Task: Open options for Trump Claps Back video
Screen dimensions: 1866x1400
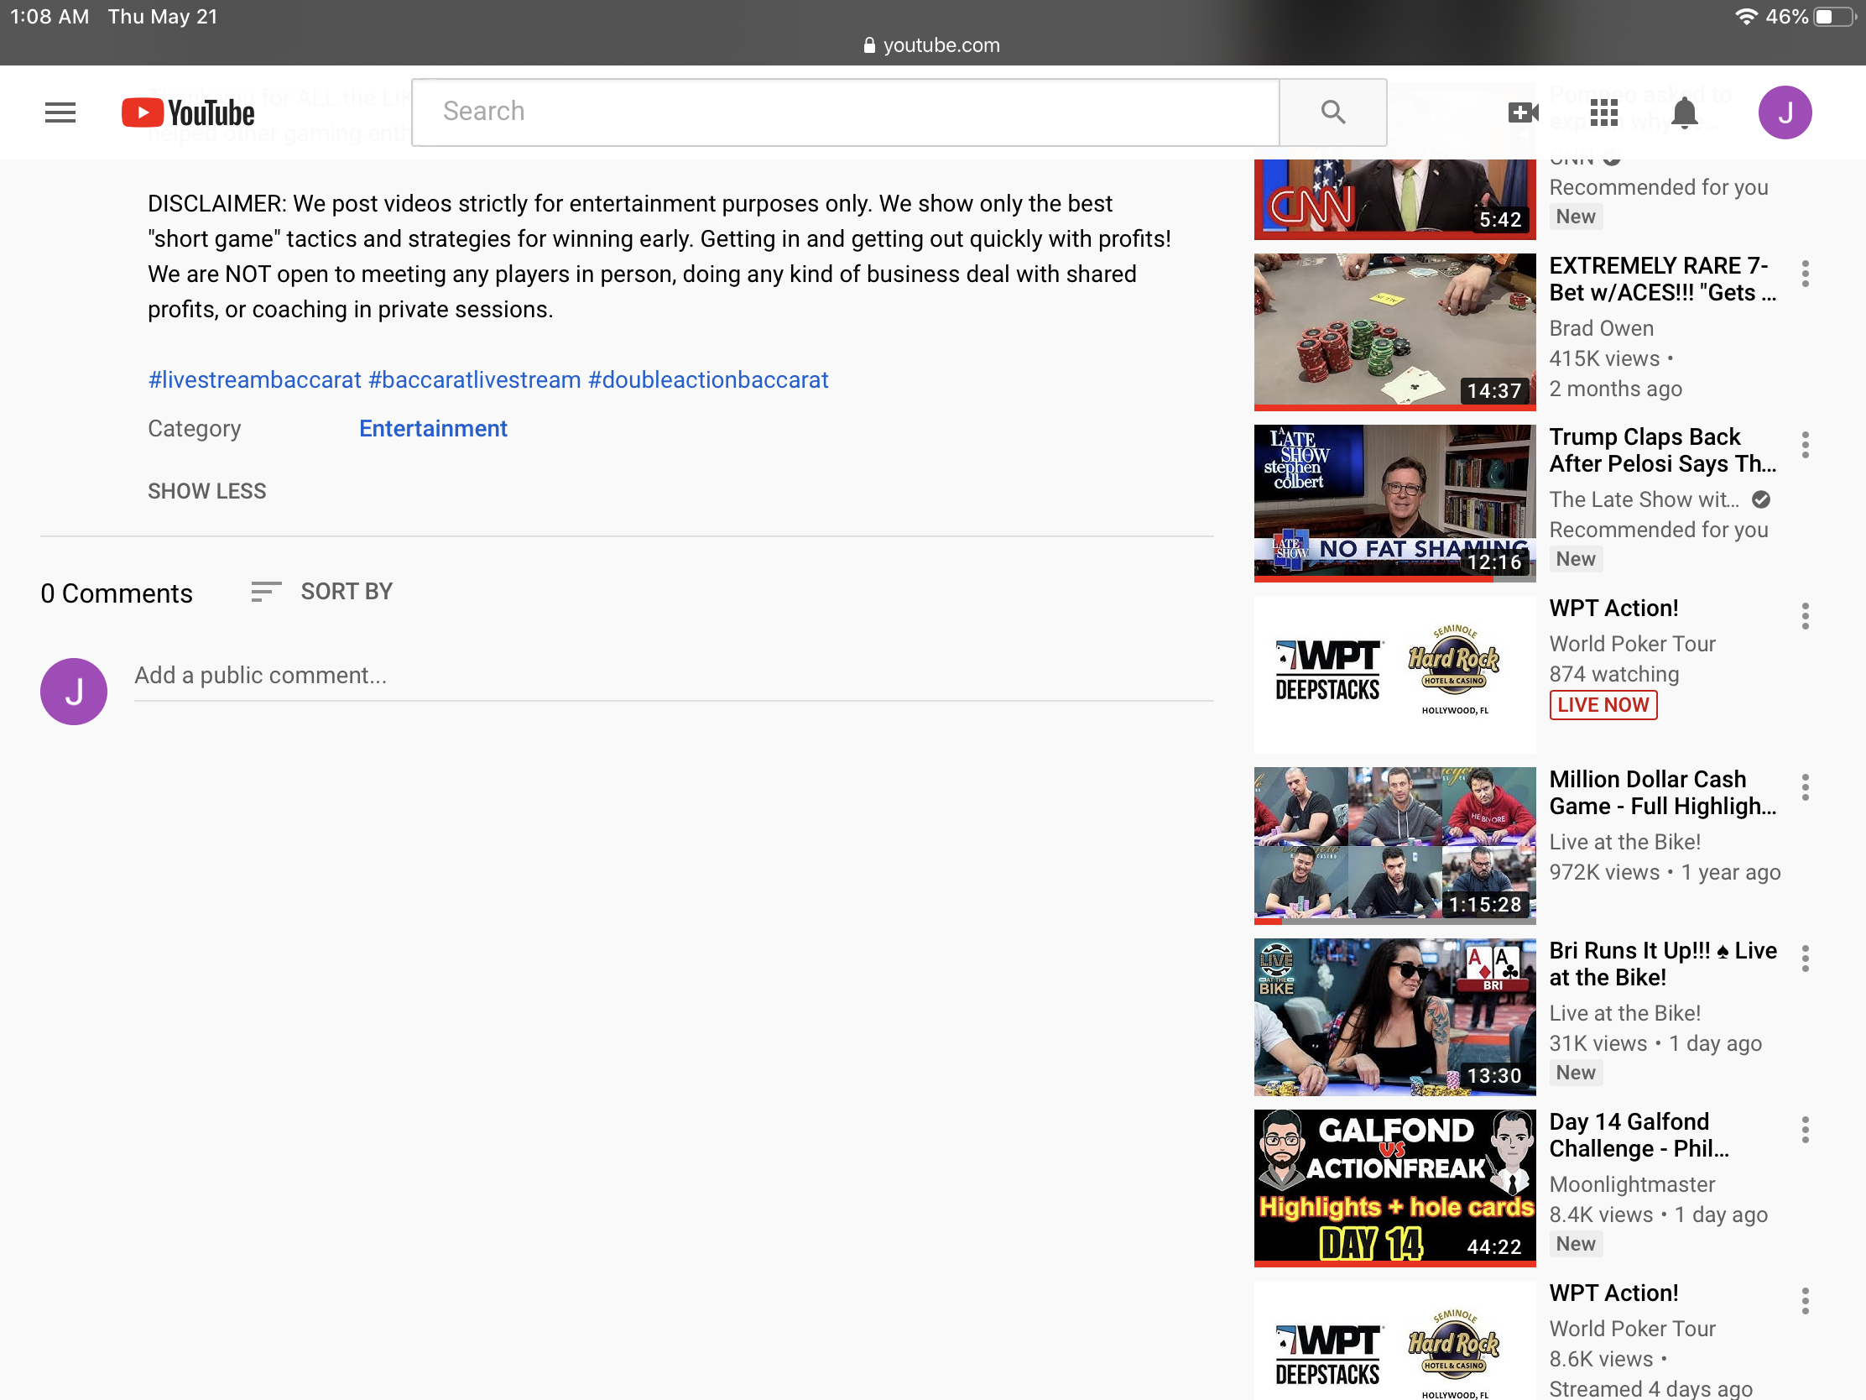Action: [1805, 445]
